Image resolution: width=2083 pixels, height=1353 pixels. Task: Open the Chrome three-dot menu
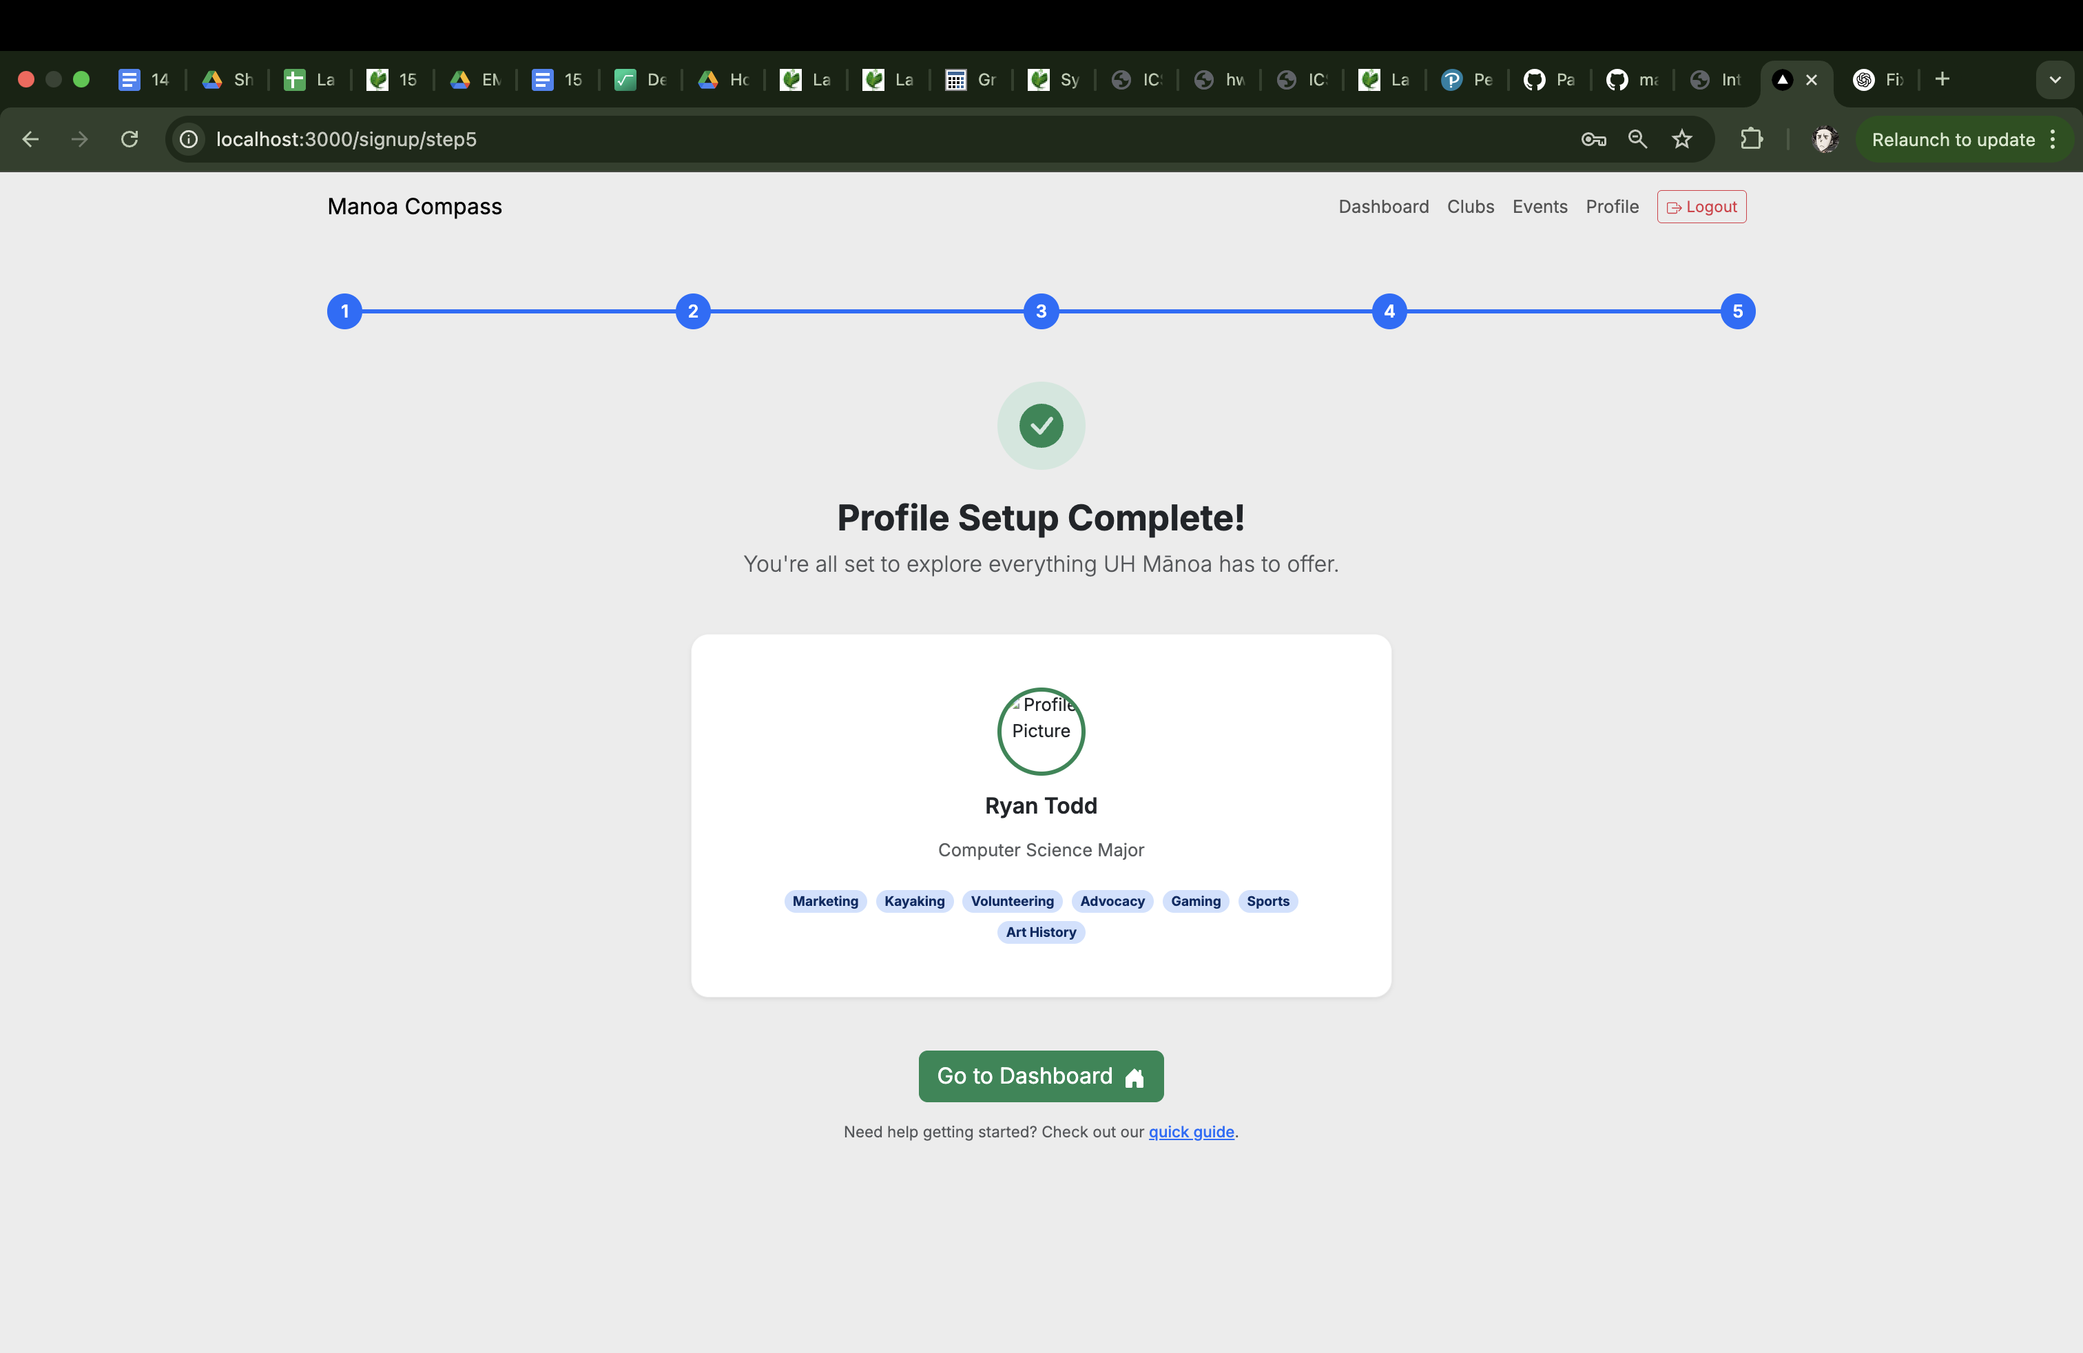click(2053, 139)
